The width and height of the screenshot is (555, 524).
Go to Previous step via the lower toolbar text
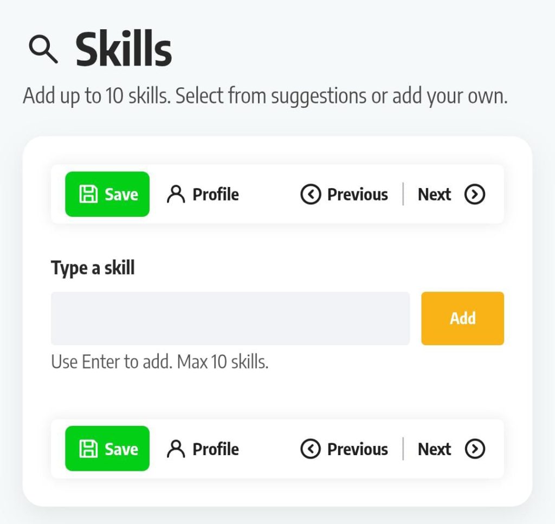pos(357,449)
